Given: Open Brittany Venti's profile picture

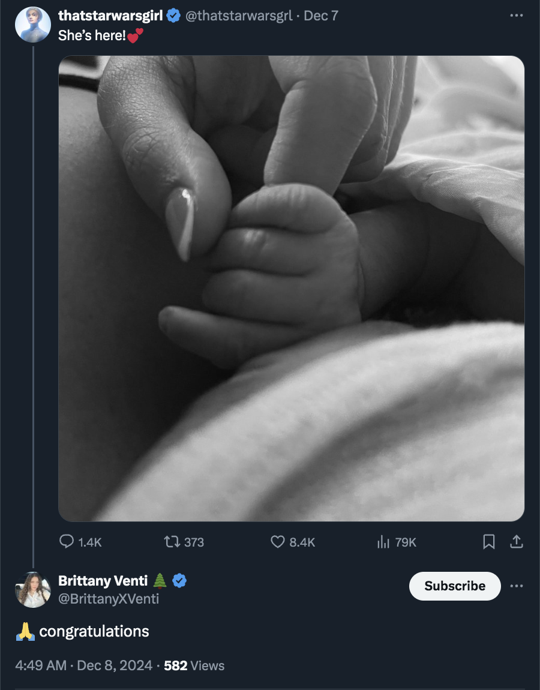Looking at the screenshot, I should [x=33, y=590].
